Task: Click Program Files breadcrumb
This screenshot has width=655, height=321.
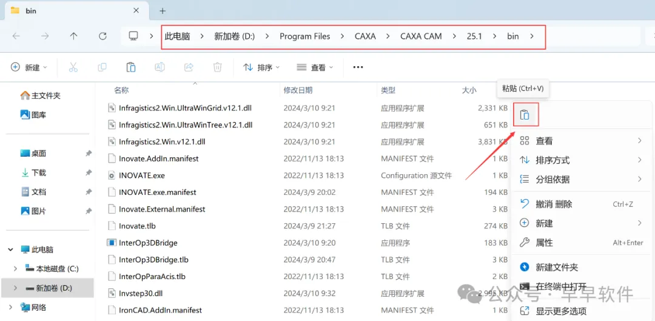Action: [305, 36]
